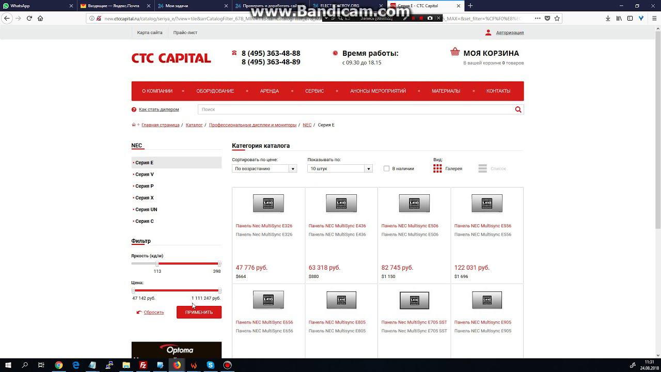Open FileZilla from the taskbar

(143, 365)
